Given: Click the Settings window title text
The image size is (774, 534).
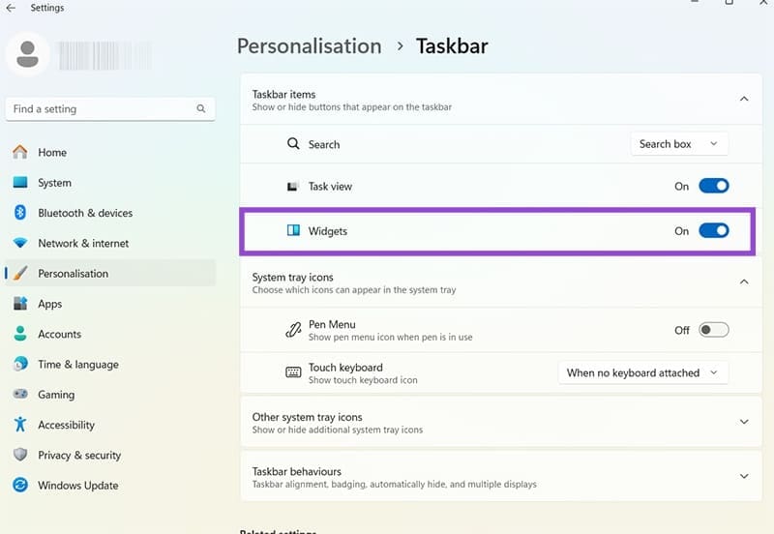Looking at the screenshot, I should (47, 8).
